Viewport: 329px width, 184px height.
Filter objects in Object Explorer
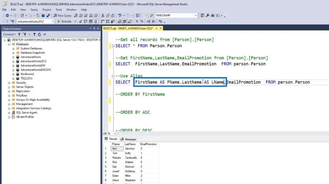pyautogui.click(x=34, y=34)
